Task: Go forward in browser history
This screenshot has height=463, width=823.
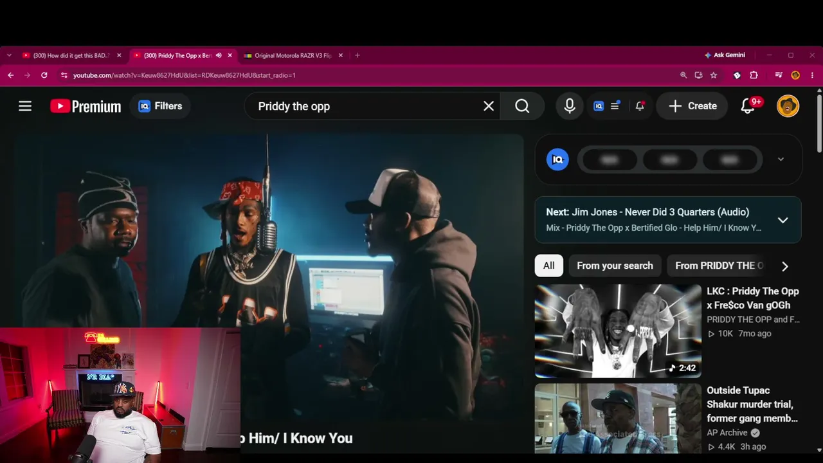Action: point(27,75)
